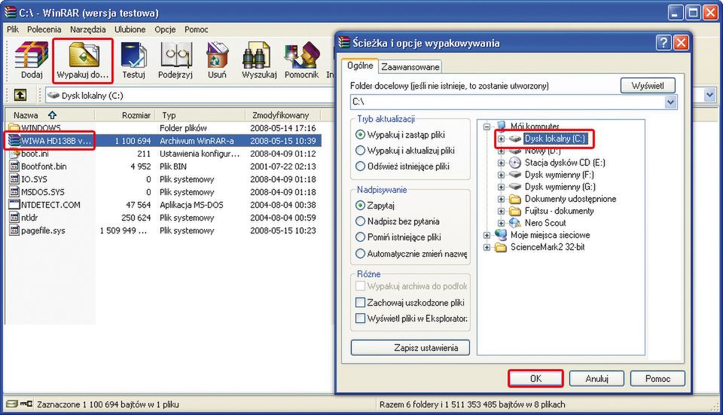Select the ntldr file row
This screenshot has height=415, width=723.
[163, 218]
